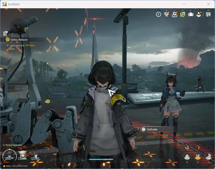Open the settings sliders icon
The height and width of the screenshot is (169, 215).
[x=208, y=14]
